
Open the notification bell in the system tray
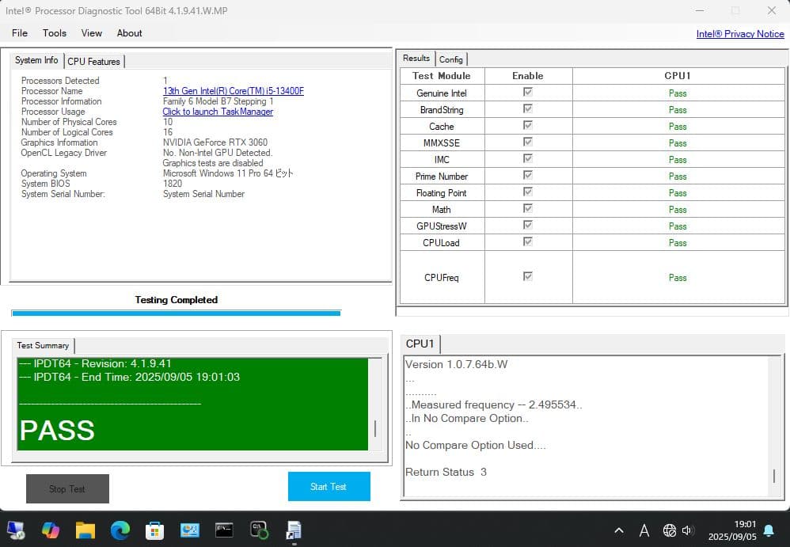(768, 530)
